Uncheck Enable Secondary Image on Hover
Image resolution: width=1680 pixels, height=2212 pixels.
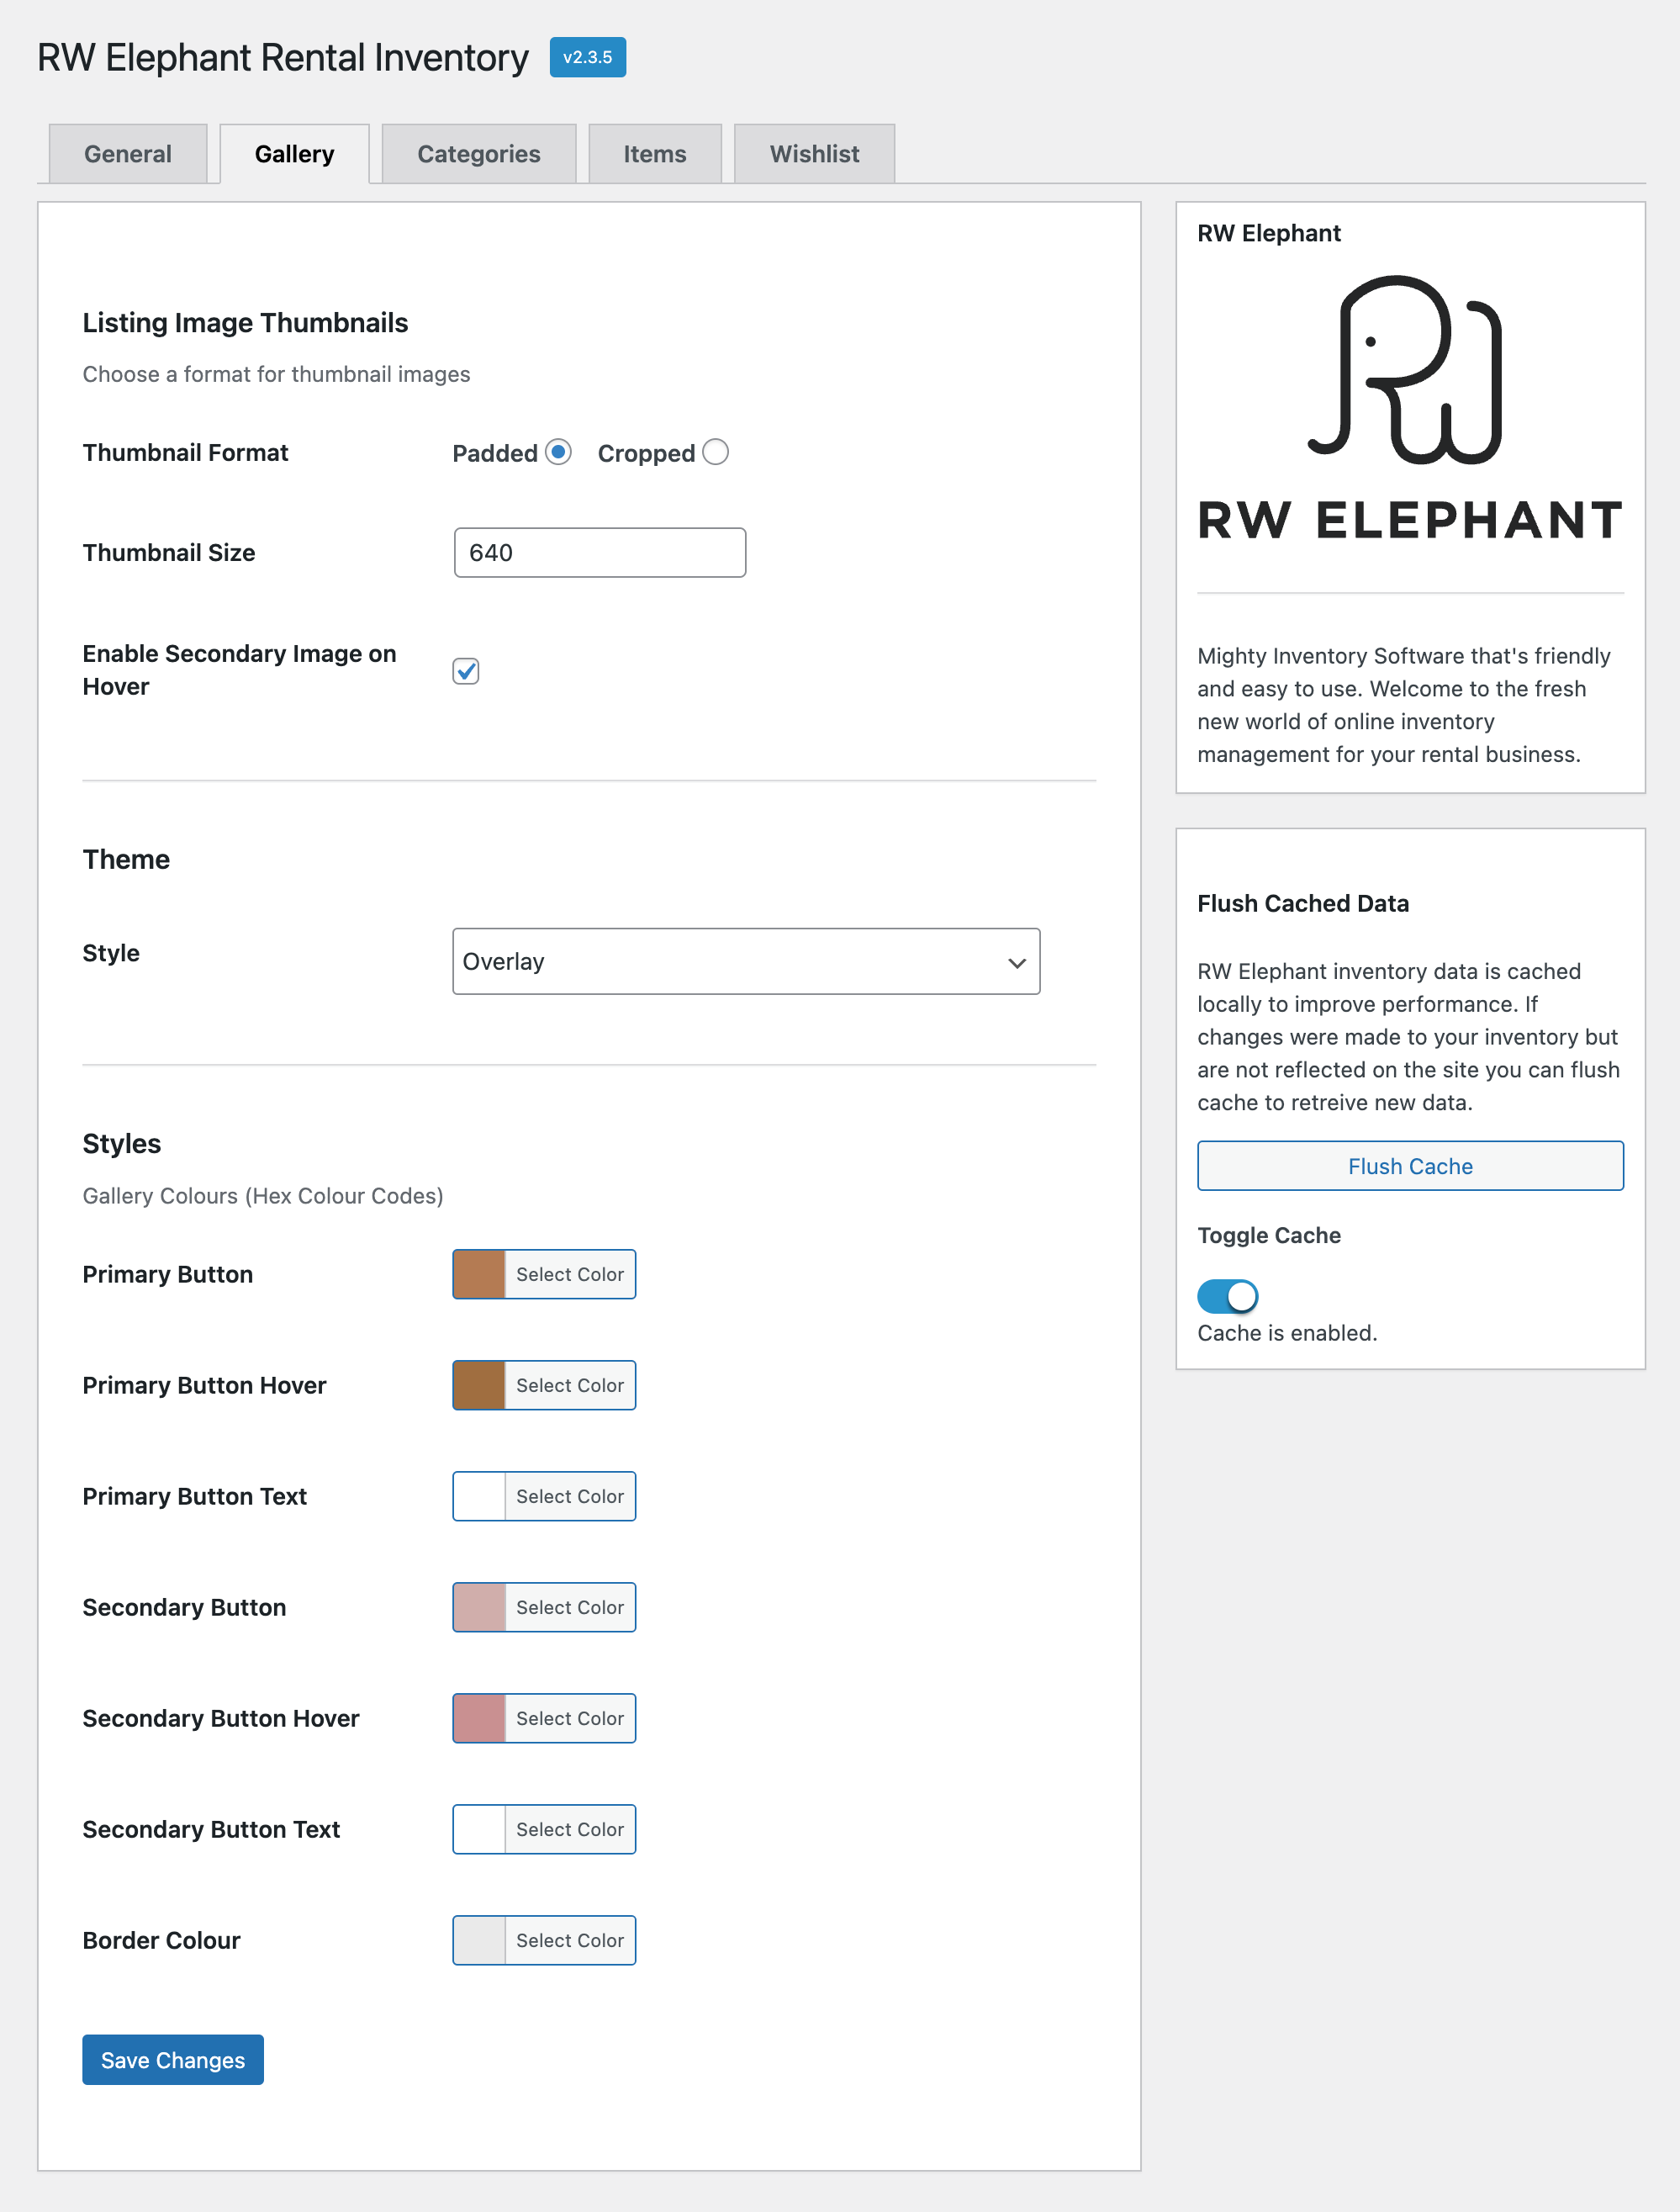coord(466,671)
